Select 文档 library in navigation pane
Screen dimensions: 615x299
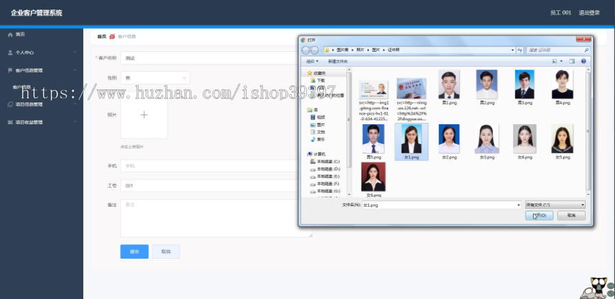point(318,132)
